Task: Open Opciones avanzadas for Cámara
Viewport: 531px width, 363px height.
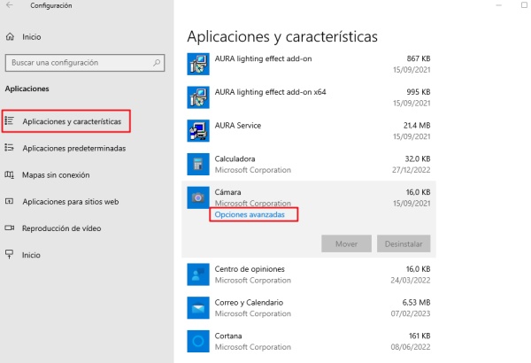Action: pyautogui.click(x=251, y=214)
